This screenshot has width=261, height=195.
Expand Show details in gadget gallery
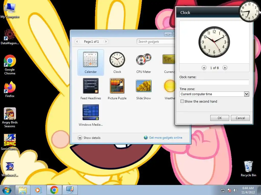pos(89,138)
